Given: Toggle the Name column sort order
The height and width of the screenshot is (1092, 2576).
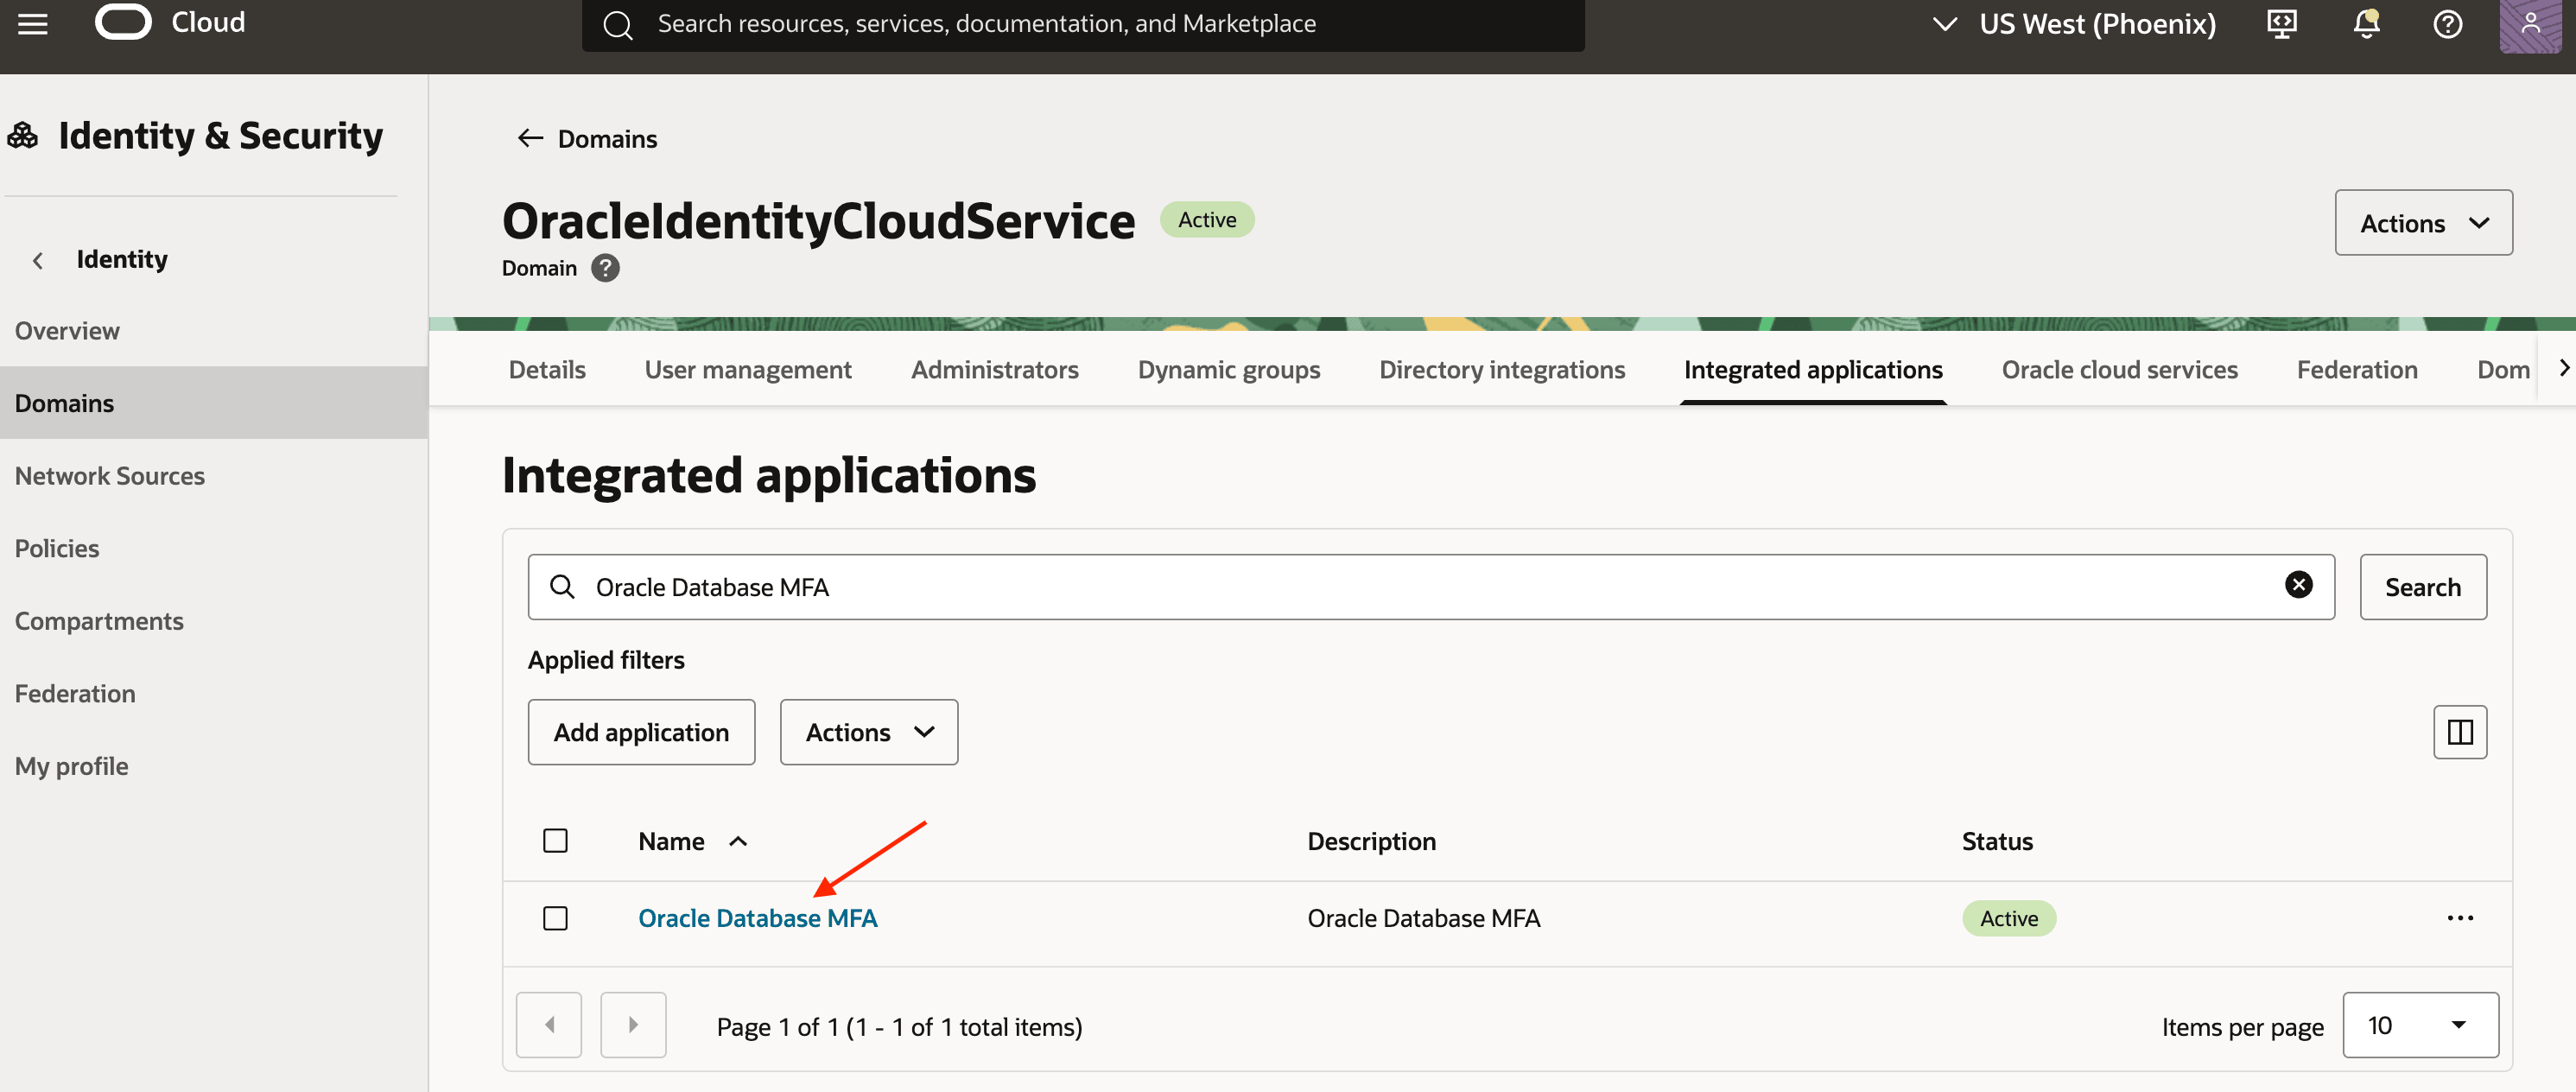Looking at the screenshot, I should click(739, 841).
